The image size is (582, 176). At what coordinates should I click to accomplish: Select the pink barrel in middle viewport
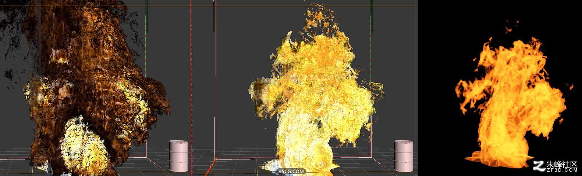[404, 155]
